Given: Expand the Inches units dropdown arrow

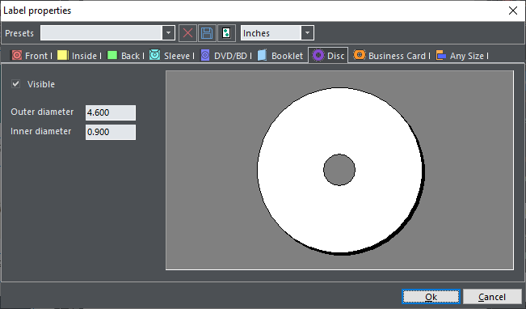Looking at the screenshot, I should click(307, 33).
